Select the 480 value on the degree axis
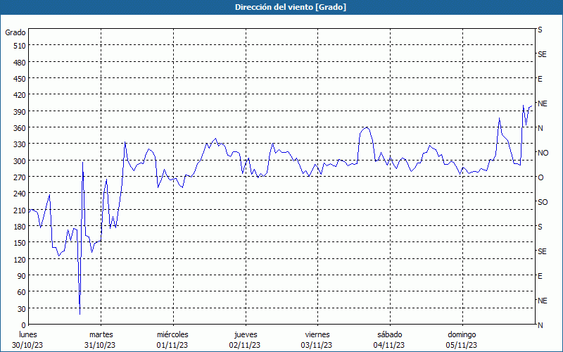 20,63
